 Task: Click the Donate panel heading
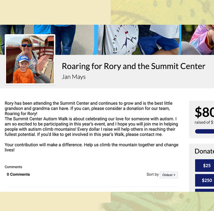click(x=204, y=151)
